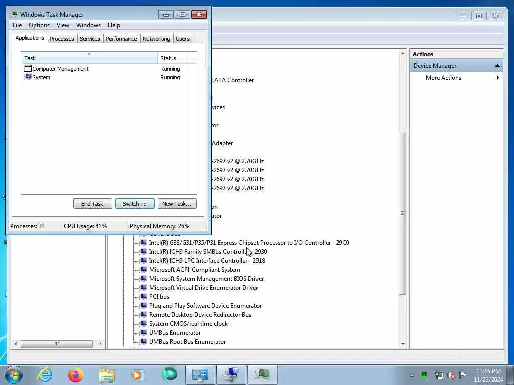This screenshot has width=514, height=385.
Task: Click the ATA Controller device entry
Action: [233, 80]
